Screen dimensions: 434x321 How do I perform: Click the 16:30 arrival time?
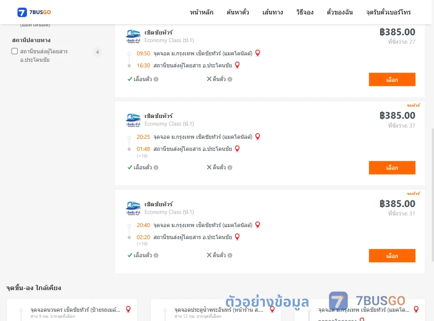pyautogui.click(x=143, y=65)
